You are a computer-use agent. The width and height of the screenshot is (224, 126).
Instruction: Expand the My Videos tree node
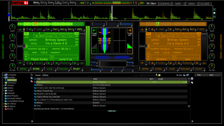click(4, 104)
